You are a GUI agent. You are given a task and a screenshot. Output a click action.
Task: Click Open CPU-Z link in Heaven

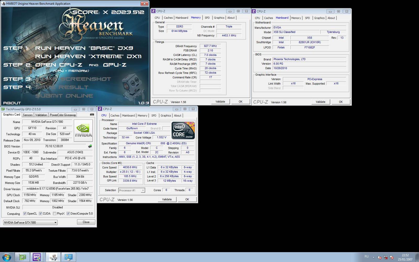pos(59,65)
